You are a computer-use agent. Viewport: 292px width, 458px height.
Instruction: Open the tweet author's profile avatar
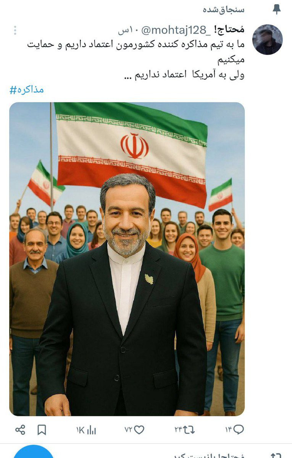point(268,40)
